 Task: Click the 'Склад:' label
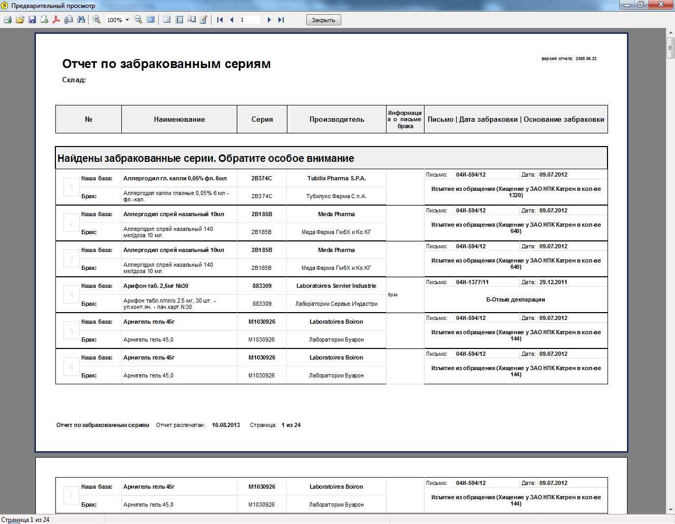click(74, 80)
